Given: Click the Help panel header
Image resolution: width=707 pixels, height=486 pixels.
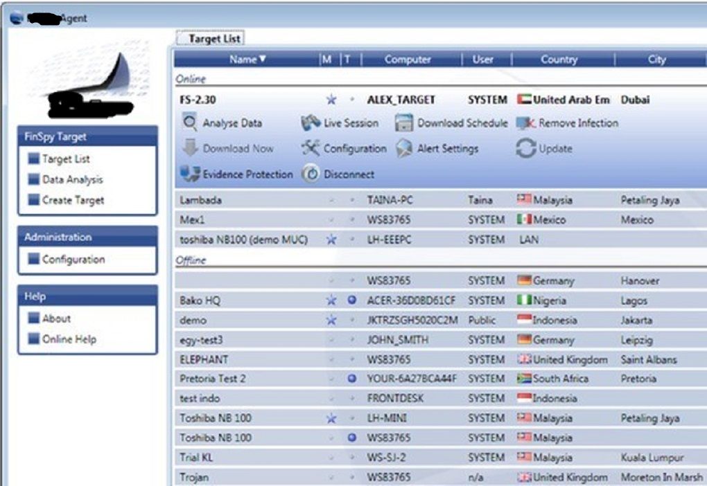Looking at the screenshot, I should (87, 296).
